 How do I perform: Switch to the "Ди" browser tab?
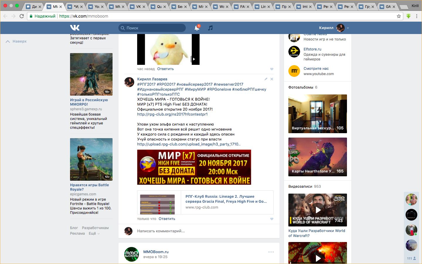click(x=33, y=6)
